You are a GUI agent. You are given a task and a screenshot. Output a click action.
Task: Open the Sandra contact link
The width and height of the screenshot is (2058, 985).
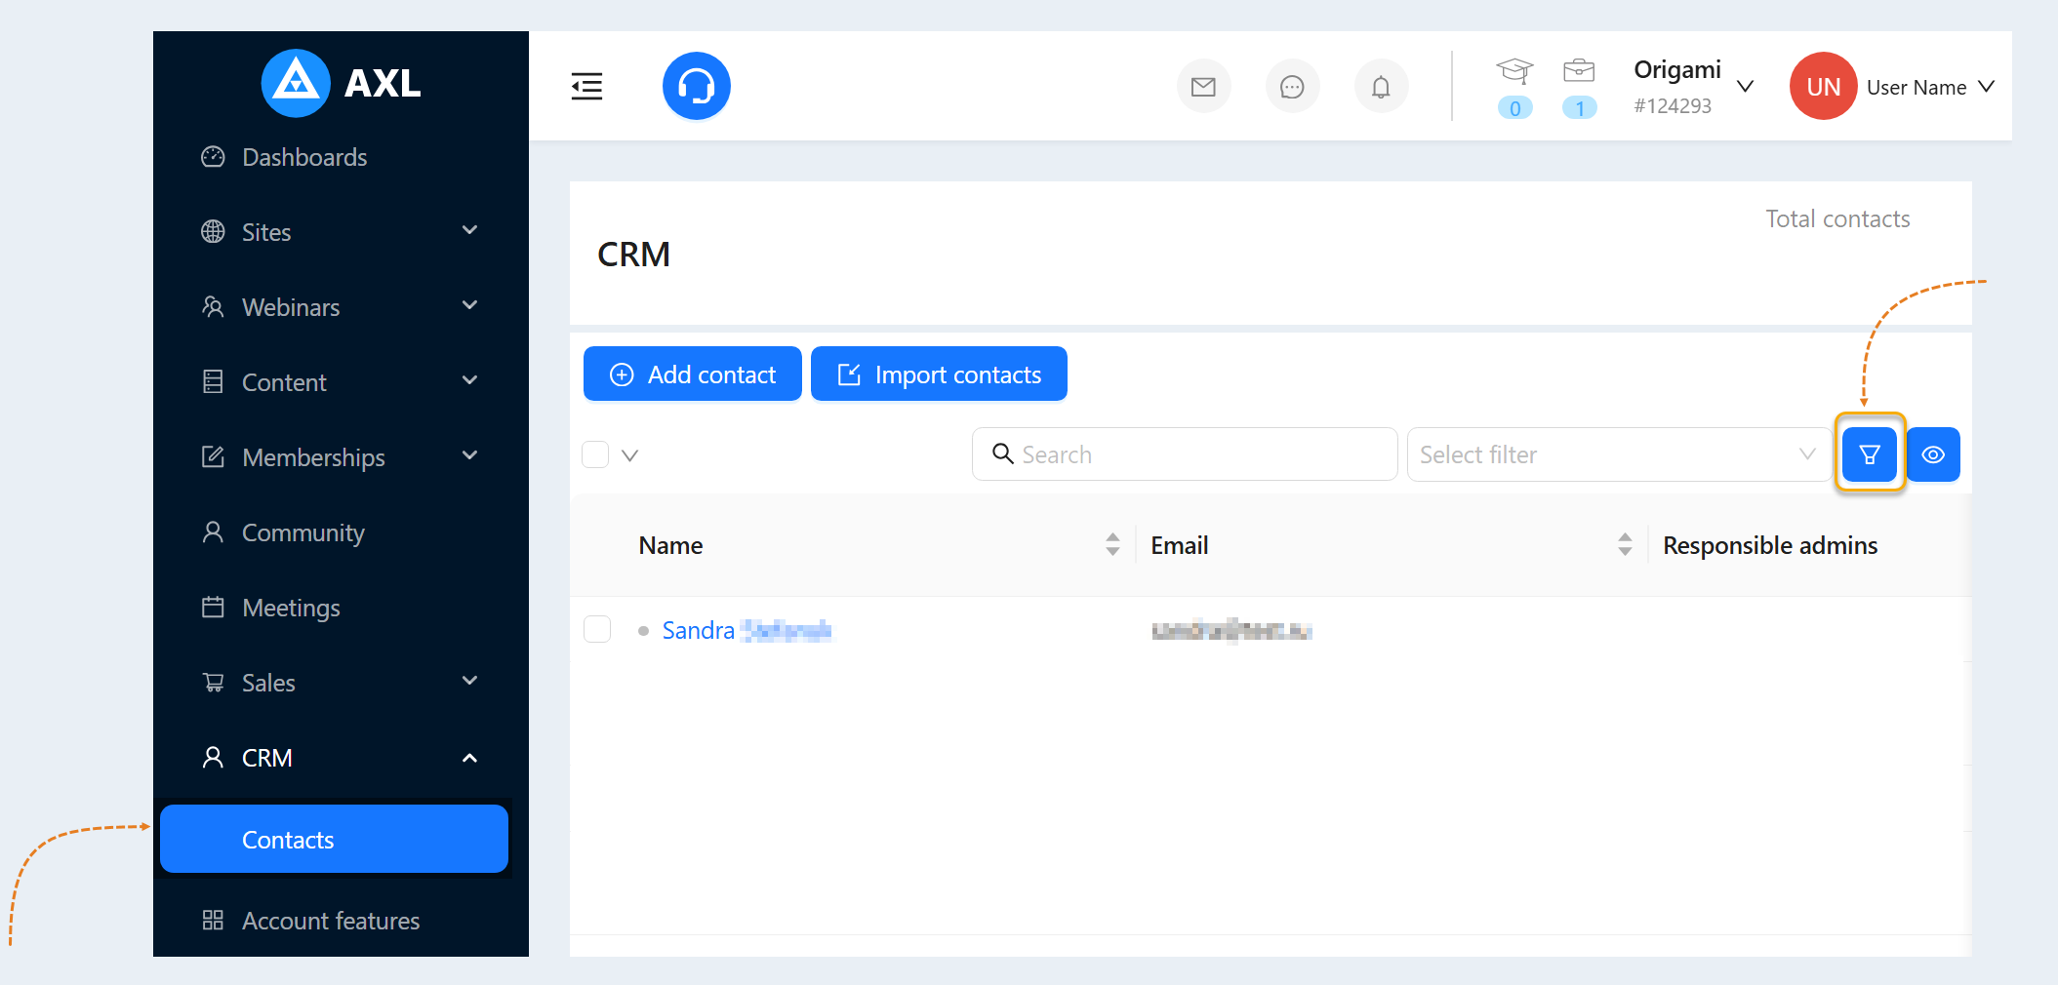point(747,630)
